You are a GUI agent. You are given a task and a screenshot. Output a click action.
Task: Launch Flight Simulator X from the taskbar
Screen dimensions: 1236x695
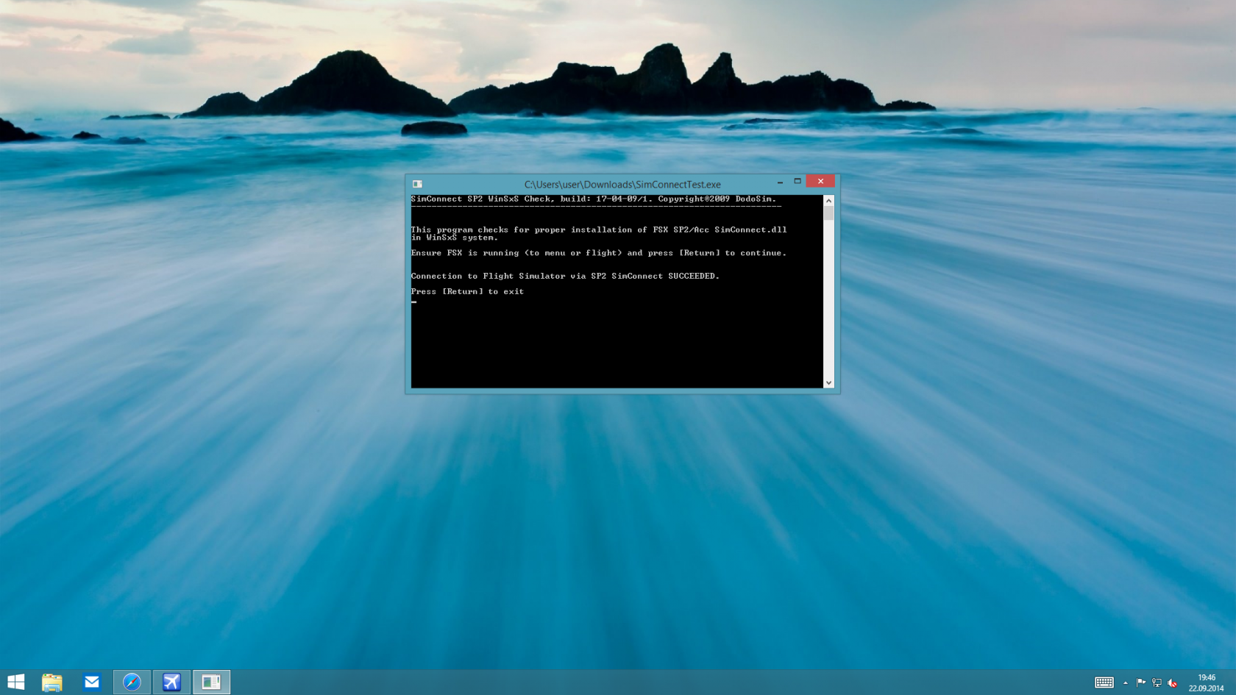point(171,682)
